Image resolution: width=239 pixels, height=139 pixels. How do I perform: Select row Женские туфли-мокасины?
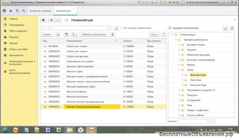(103, 67)
